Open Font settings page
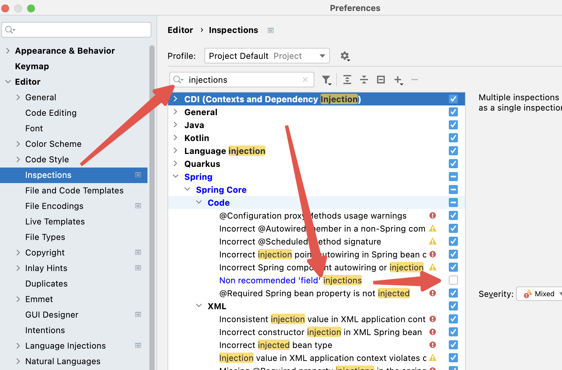Viewport: 562px width, 370px height. 34,128
